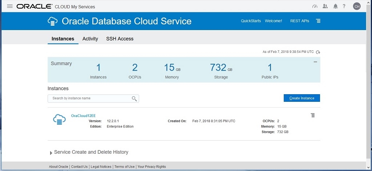This screenshot has height=171, width=372.
Task: Collapse the Summary panel
Action: click(315, 62)
